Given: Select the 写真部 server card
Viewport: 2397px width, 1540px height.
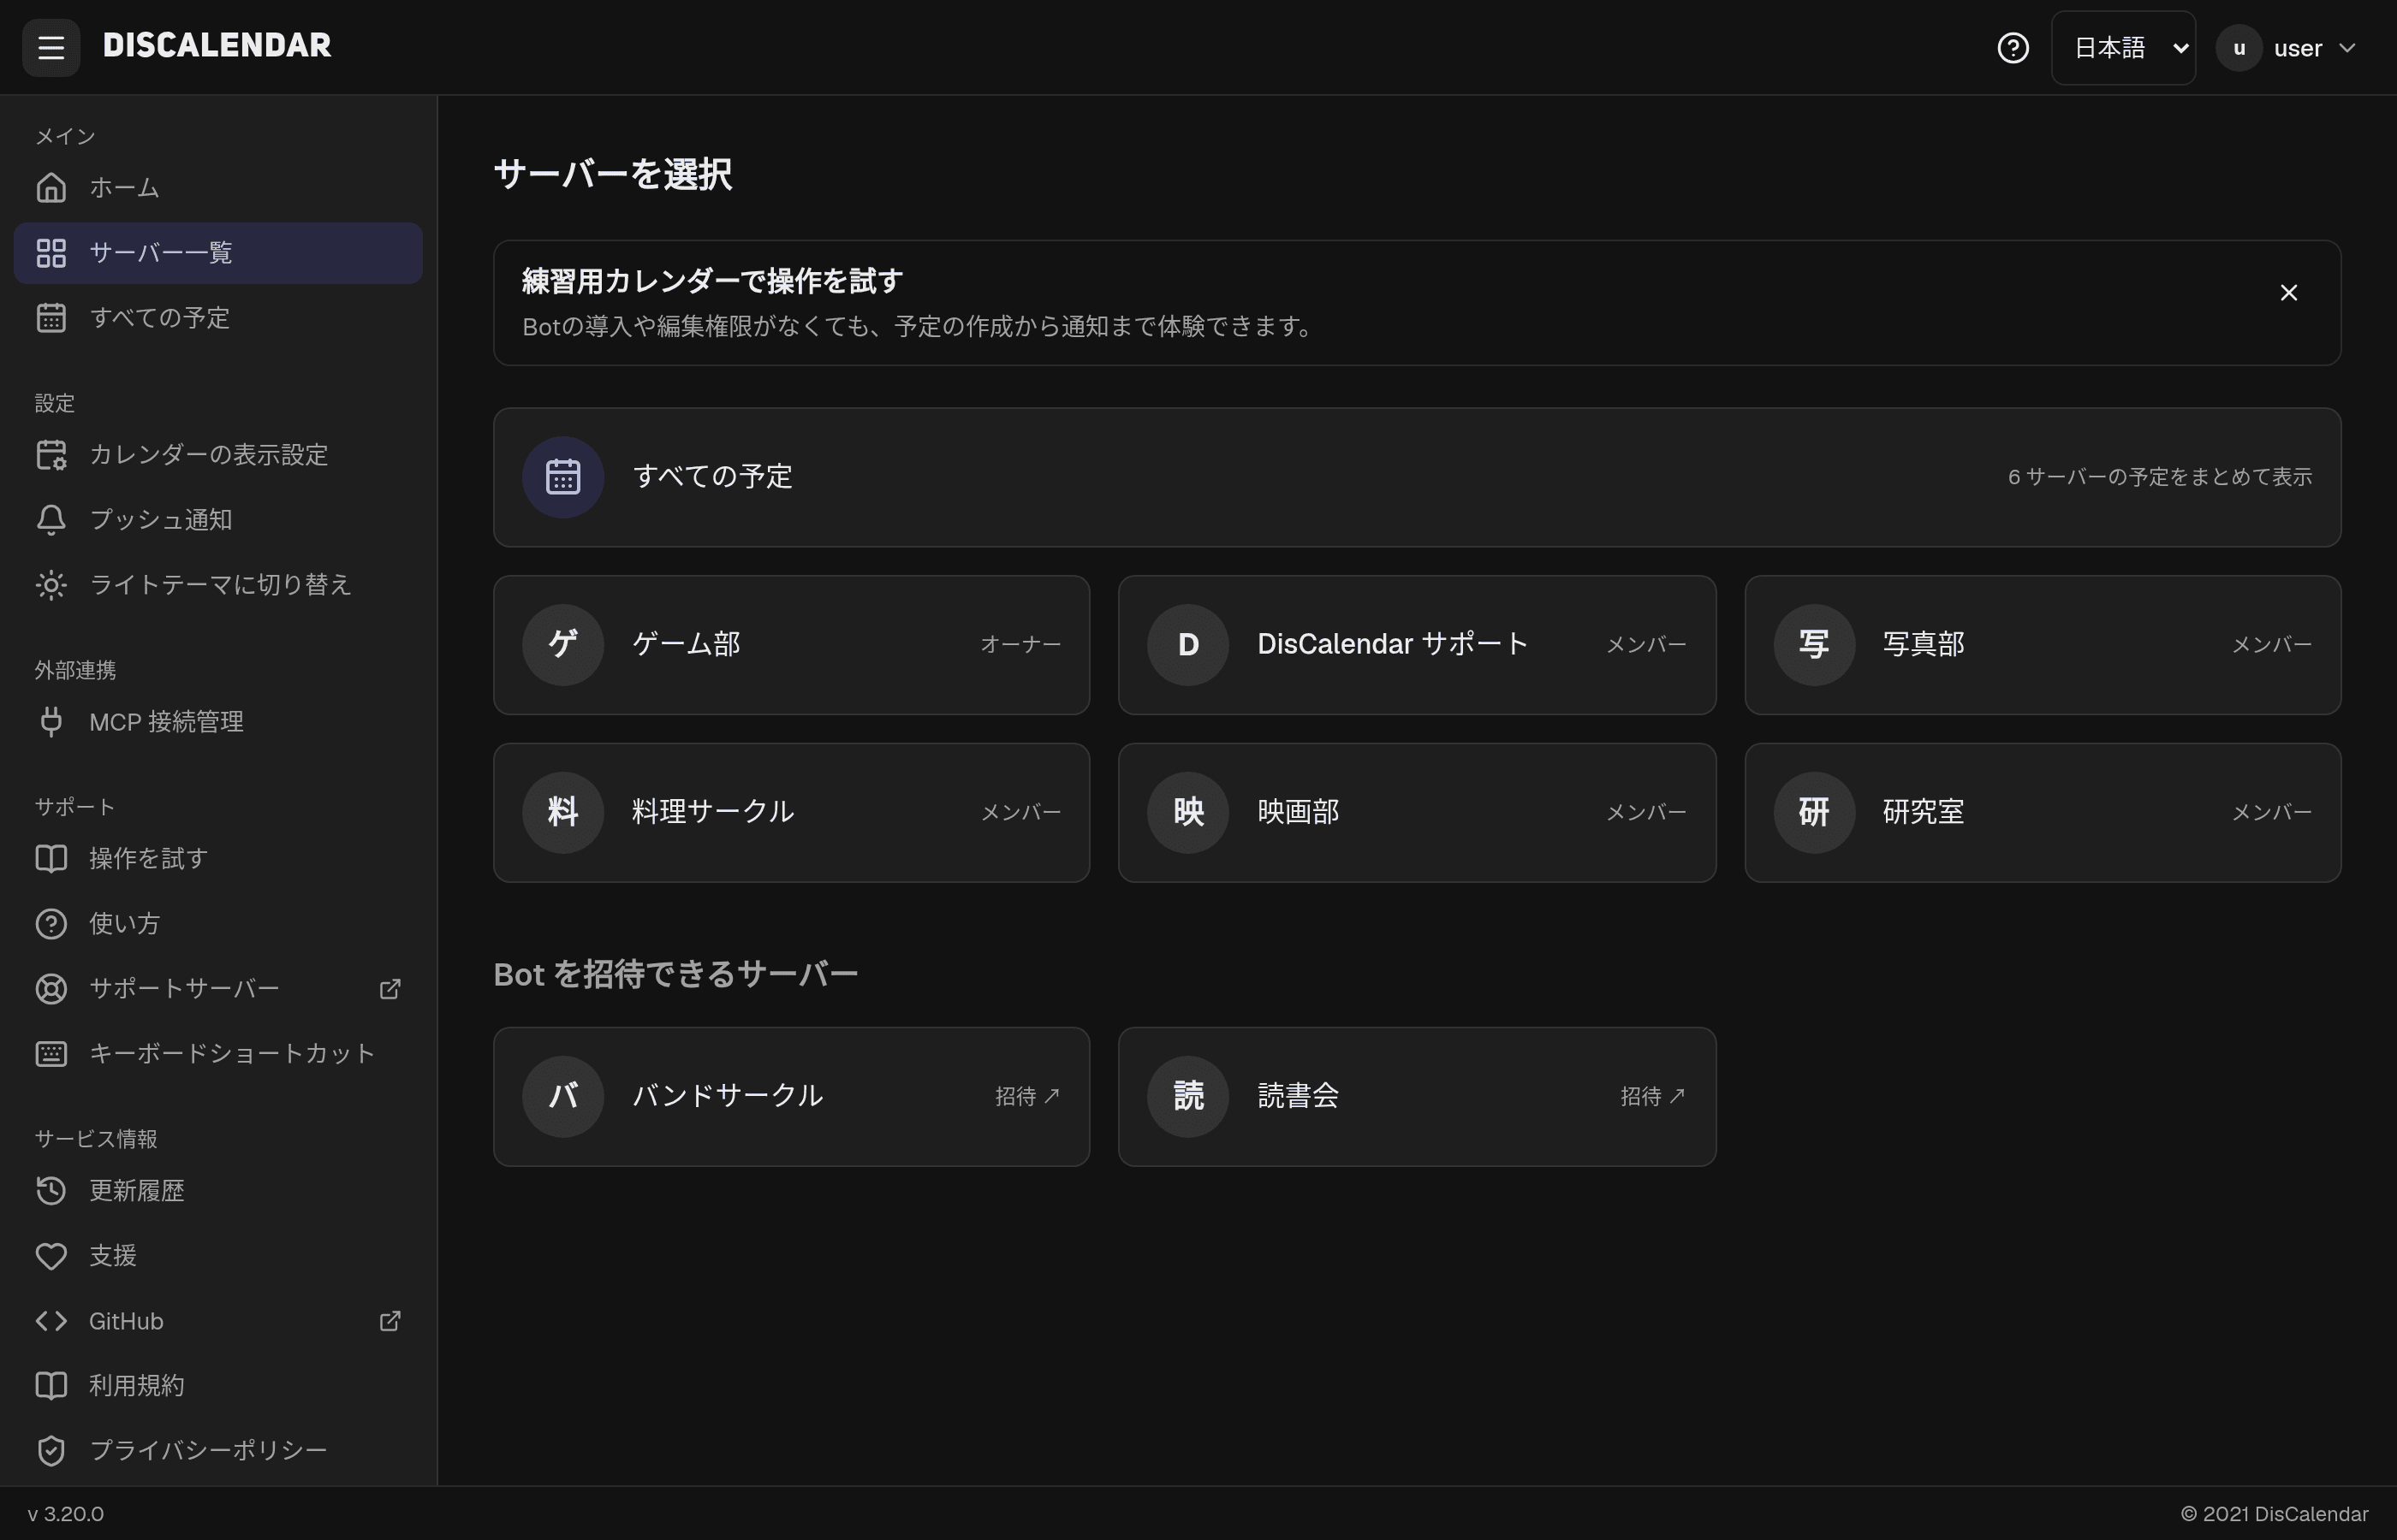Looking at the screenshot, I should (2043, 645).
